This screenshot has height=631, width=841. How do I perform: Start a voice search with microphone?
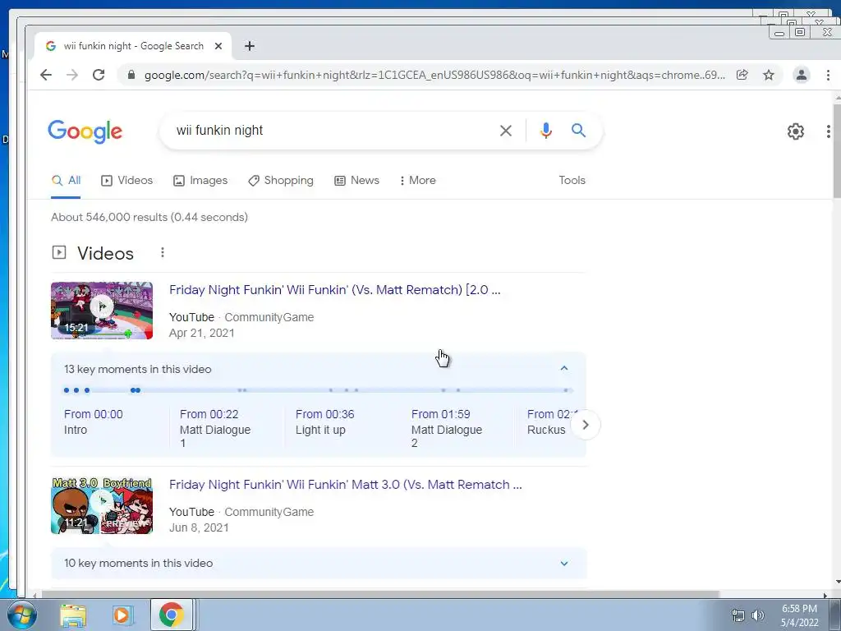pyautogui.click(x=546, y=131)
